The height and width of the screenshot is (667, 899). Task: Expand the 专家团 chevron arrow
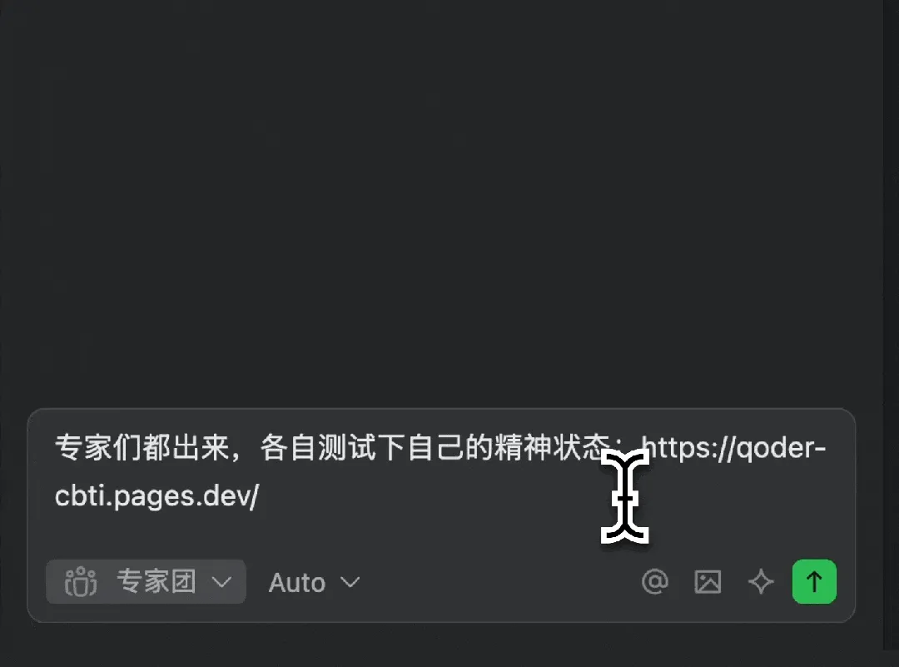(221, 582)
